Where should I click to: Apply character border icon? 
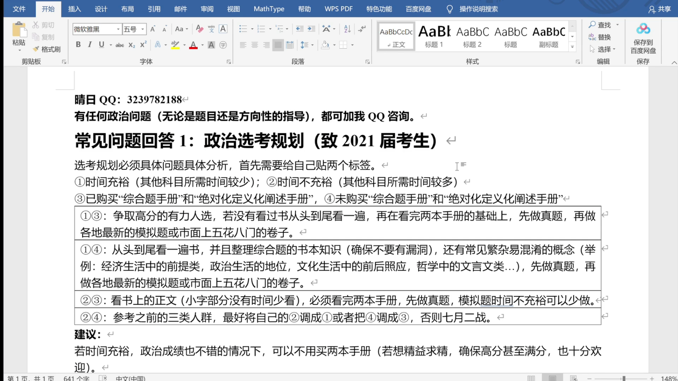223,29
